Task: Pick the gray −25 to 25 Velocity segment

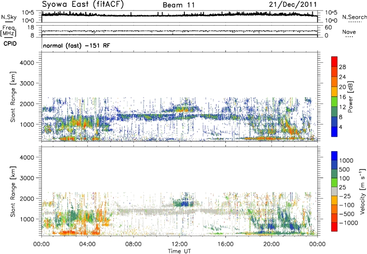Action: click(334, 192)
